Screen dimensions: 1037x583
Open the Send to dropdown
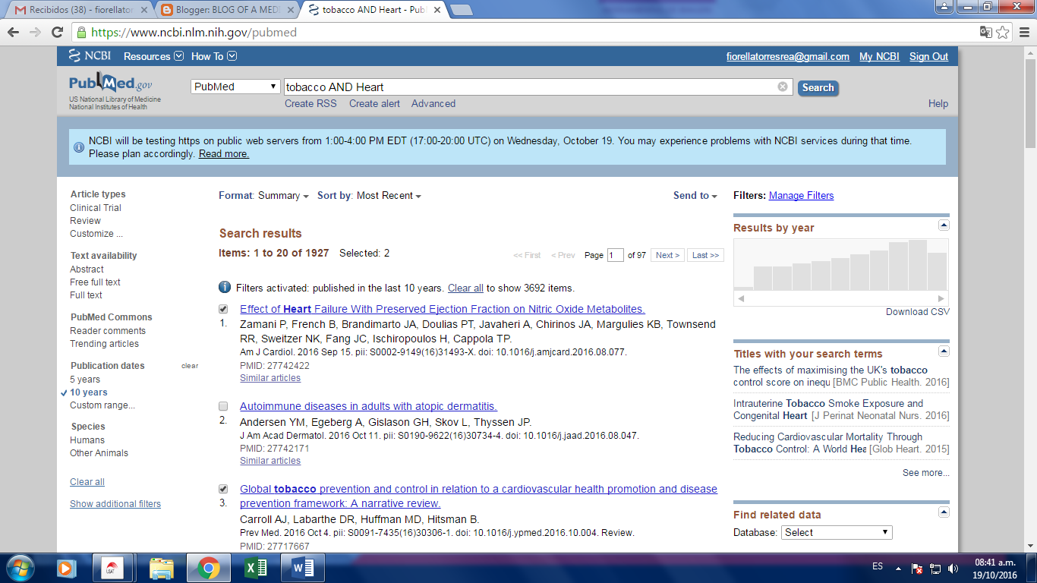[695, 196]
